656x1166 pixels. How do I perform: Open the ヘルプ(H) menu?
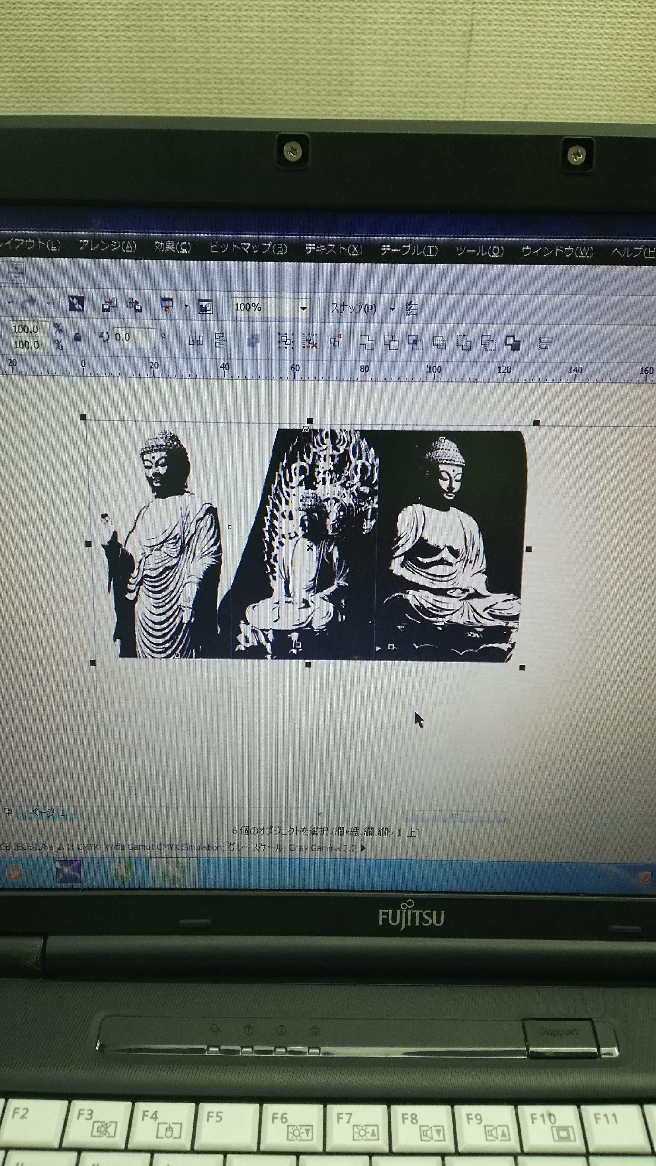click(x=633, y=253)
